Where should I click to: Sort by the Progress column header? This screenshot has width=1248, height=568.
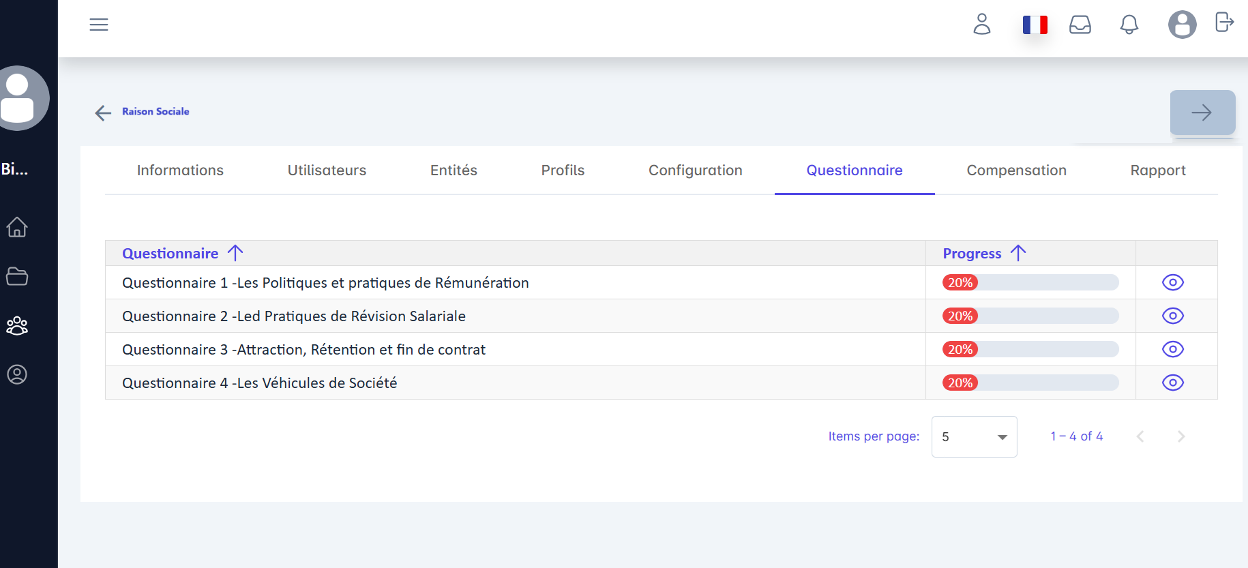click(x=972, y=254)
